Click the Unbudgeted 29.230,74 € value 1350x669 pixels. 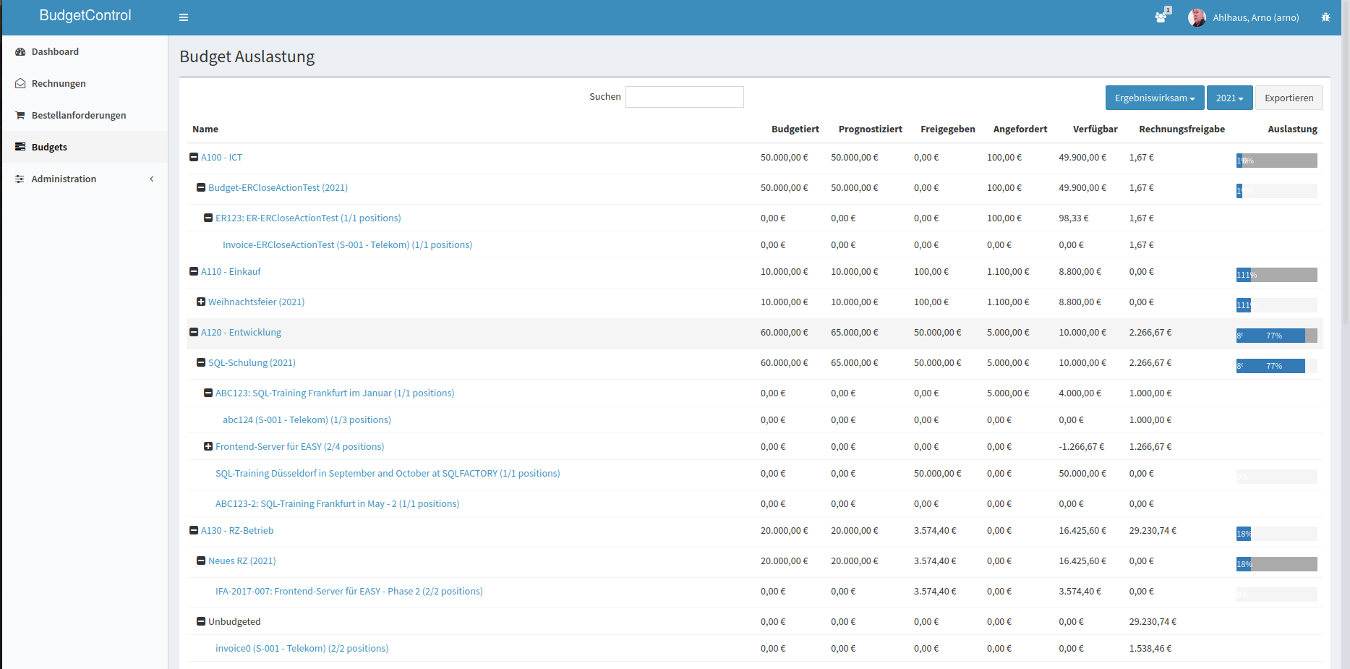1153,621
